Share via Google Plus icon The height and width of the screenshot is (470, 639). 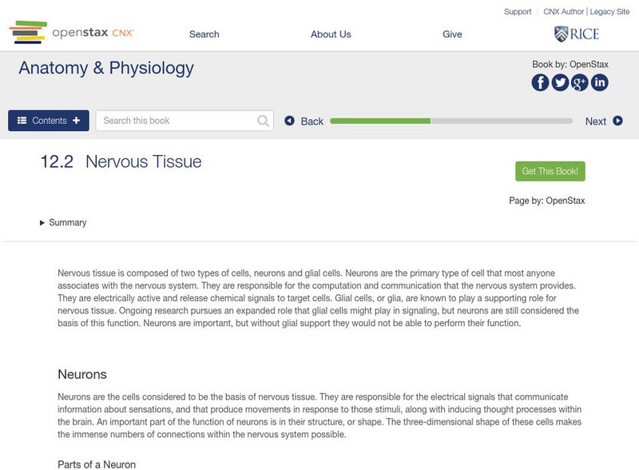[580, 82]
